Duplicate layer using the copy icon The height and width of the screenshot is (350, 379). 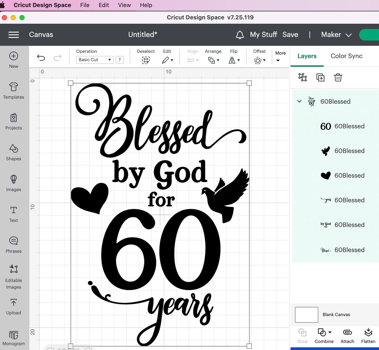[x=320, y=77]
